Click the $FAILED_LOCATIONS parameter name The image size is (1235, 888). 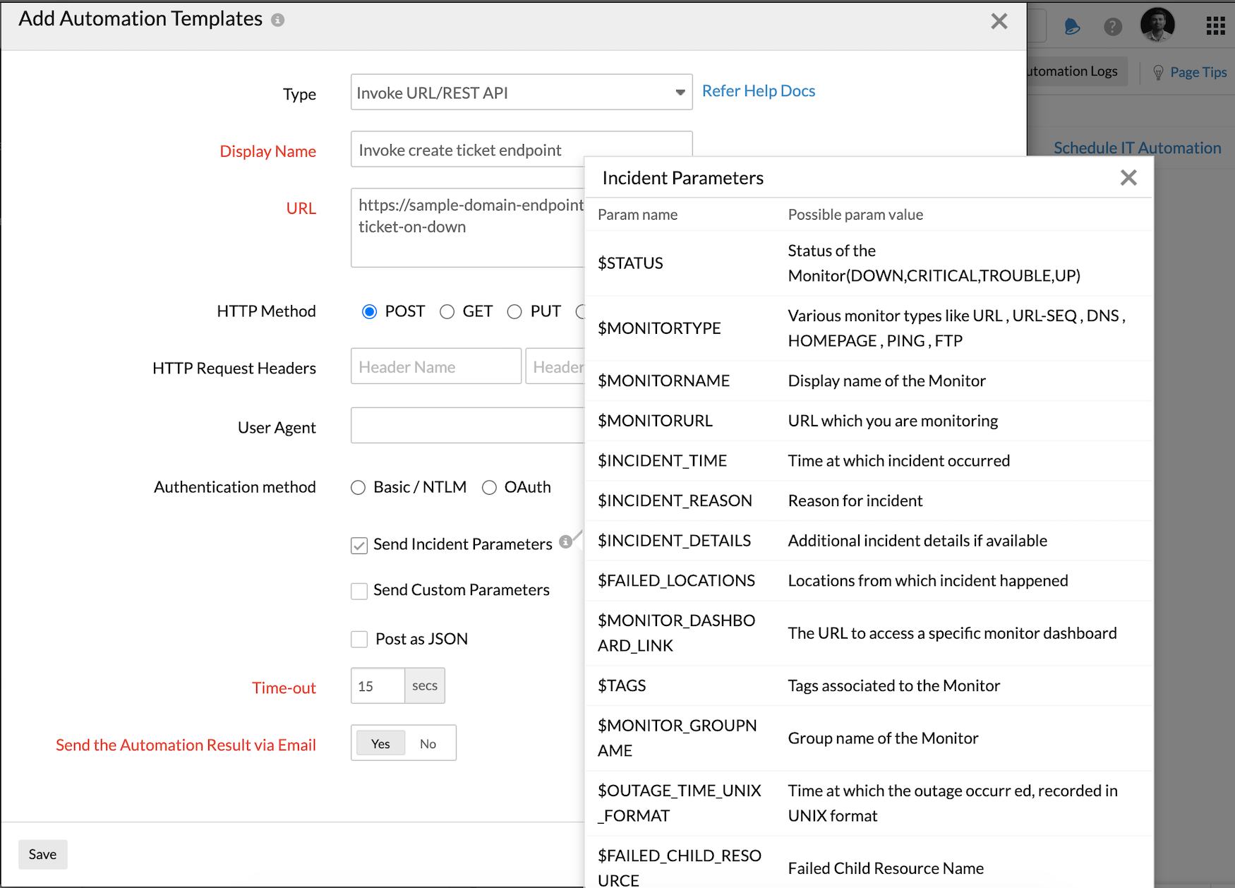coord(676,581)
